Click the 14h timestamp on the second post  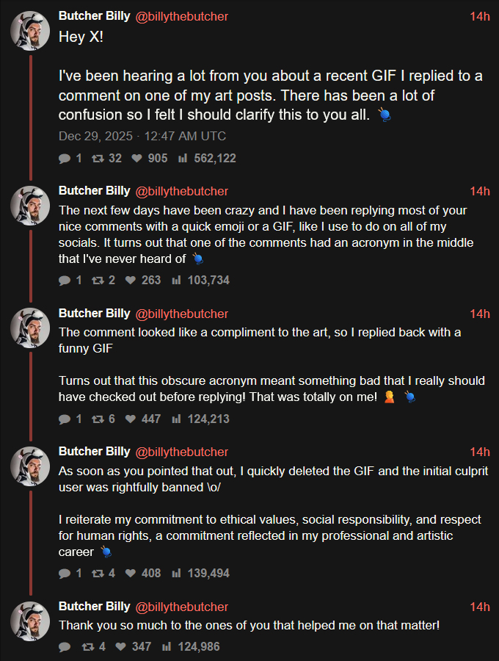[480, 192]
